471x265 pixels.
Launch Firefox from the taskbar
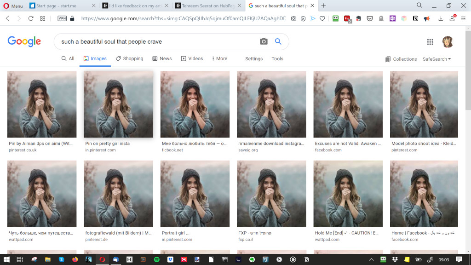coord(75,259)
